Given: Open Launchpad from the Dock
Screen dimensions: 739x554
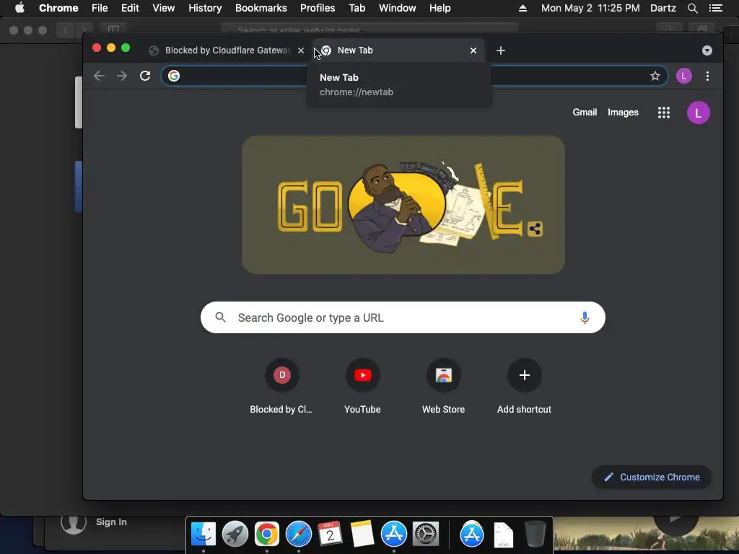Looking at the screenshot, I should [235, 534].
